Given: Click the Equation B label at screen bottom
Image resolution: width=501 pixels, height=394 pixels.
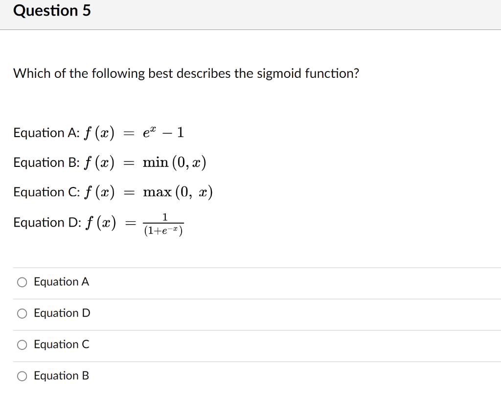Looking at the screenshot, I should [61, 376].
